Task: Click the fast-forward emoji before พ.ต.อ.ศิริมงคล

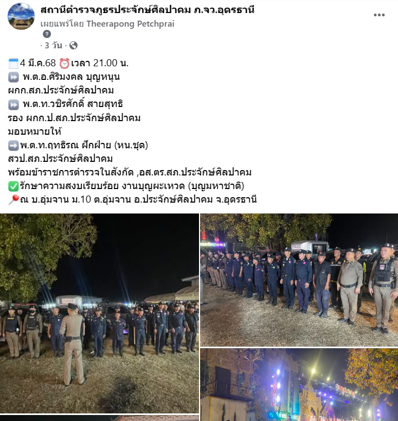Action: (x=14, y=77)
